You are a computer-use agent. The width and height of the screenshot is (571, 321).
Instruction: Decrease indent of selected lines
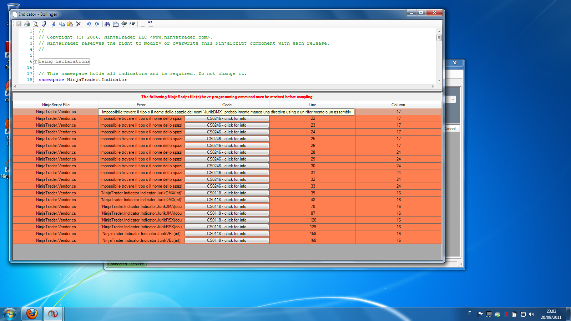(124, 24)
